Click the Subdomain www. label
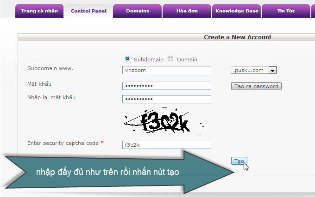 (x=50, y=68)
